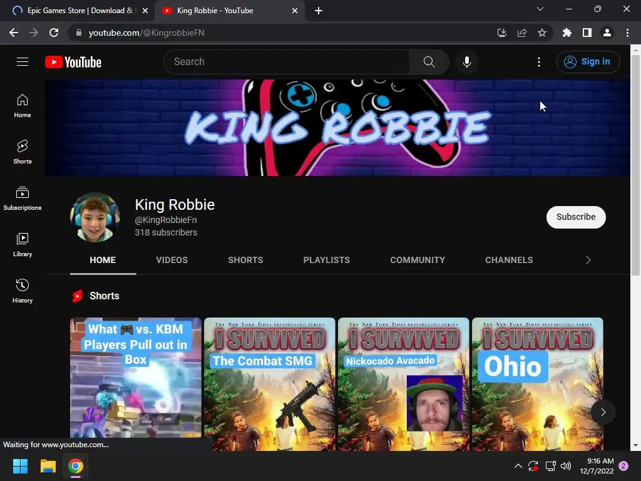This screenshot has width=641, height=481.
Task: Open the clock and date flyout
Action: coord(597,466)
